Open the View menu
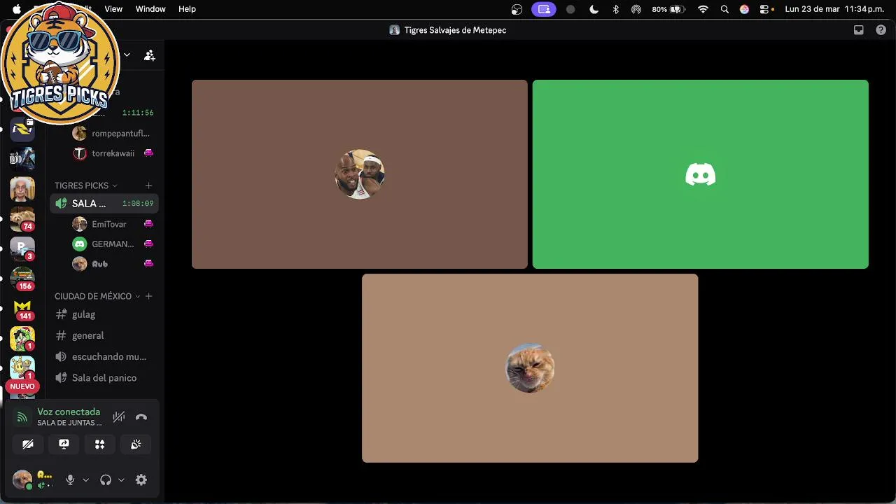Image resolution: width=896 pixels, height=504 pixels. 113,9
